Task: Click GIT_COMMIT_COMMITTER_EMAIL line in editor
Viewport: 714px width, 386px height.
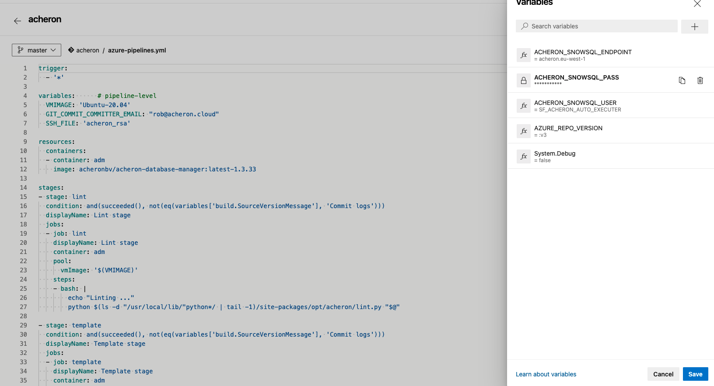Action: pyautogui.click(x=132, y=114)
